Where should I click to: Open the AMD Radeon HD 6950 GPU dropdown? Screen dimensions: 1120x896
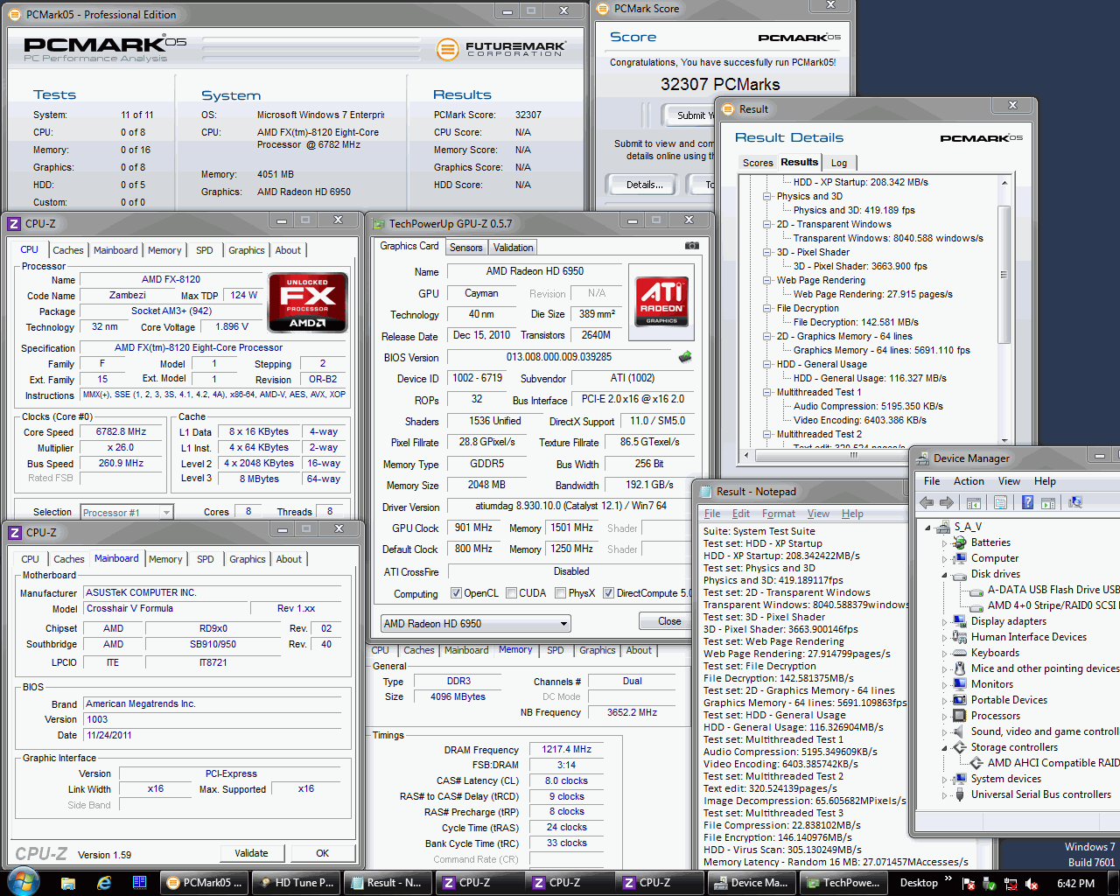pos(476,623)
